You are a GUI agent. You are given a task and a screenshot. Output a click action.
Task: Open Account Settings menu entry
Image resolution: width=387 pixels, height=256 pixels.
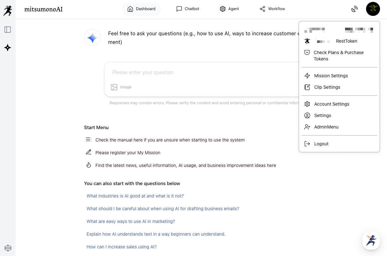pyautogui.click(x=331, y=104)
